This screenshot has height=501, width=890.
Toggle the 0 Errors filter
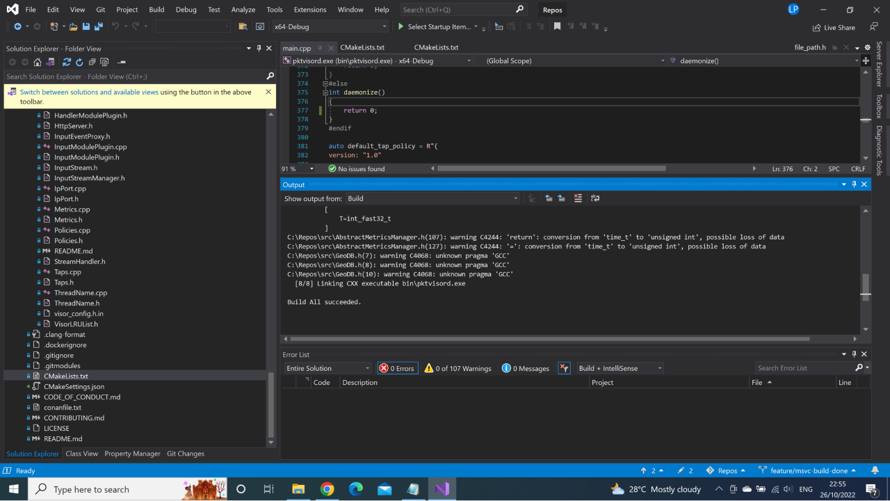pyautogui.click(x=397, y=368)
